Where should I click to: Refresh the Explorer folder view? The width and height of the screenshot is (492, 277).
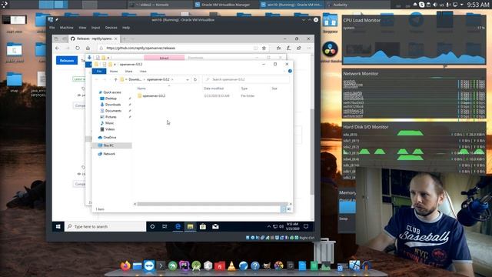(195, 80)
